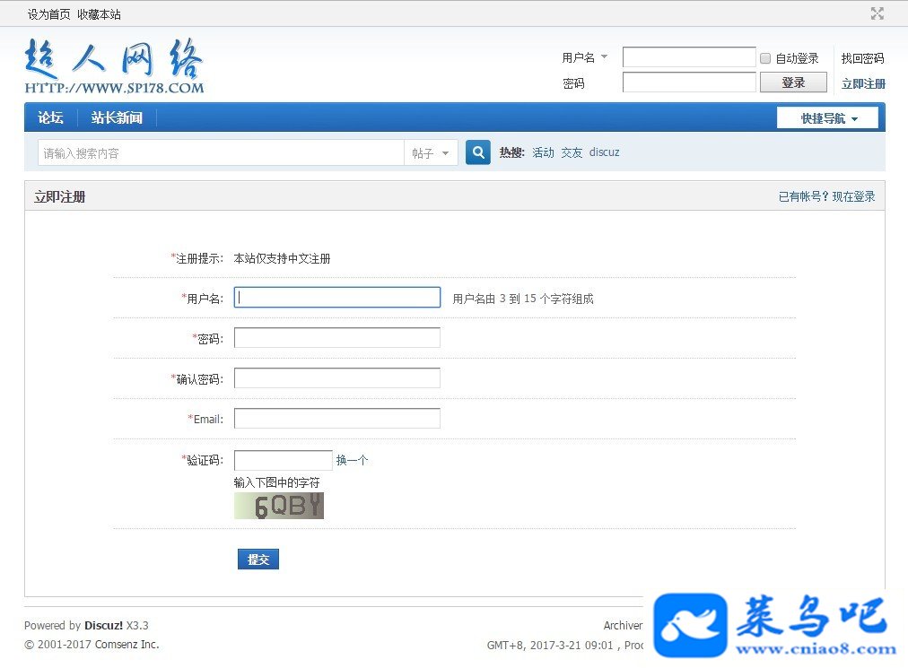The width and height of the screenshot is (908, 668).
Task: Submit the form with 提交 button
Action: click(258, 560)
